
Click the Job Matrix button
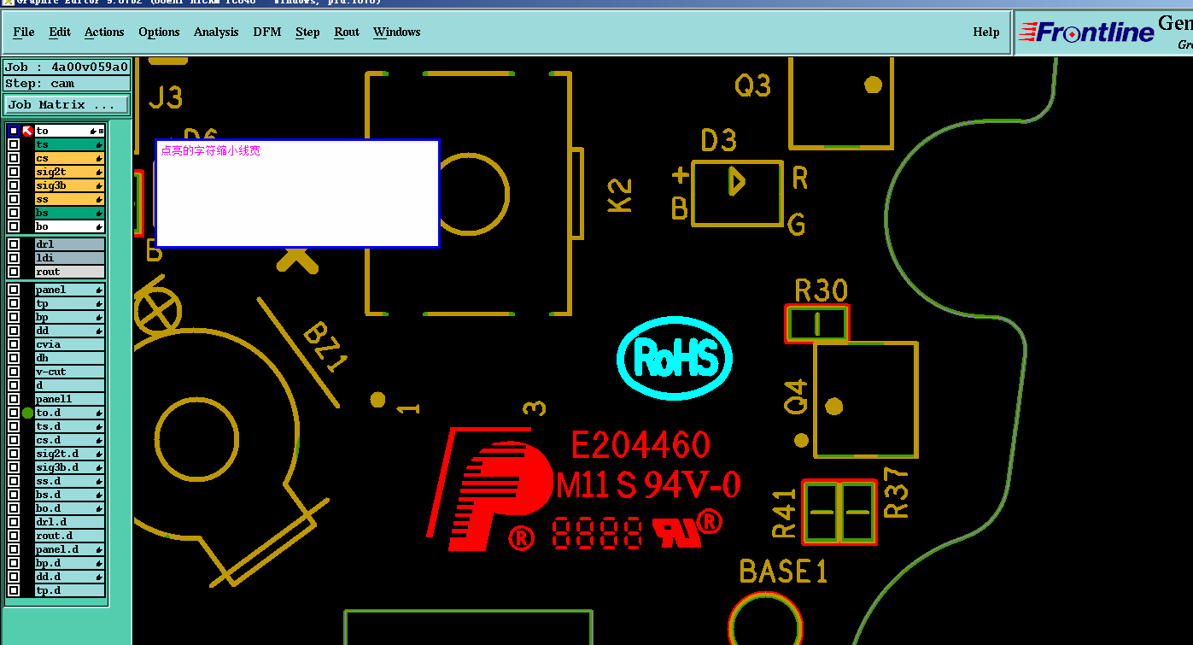pyautogui.click(x=67, y=105)
